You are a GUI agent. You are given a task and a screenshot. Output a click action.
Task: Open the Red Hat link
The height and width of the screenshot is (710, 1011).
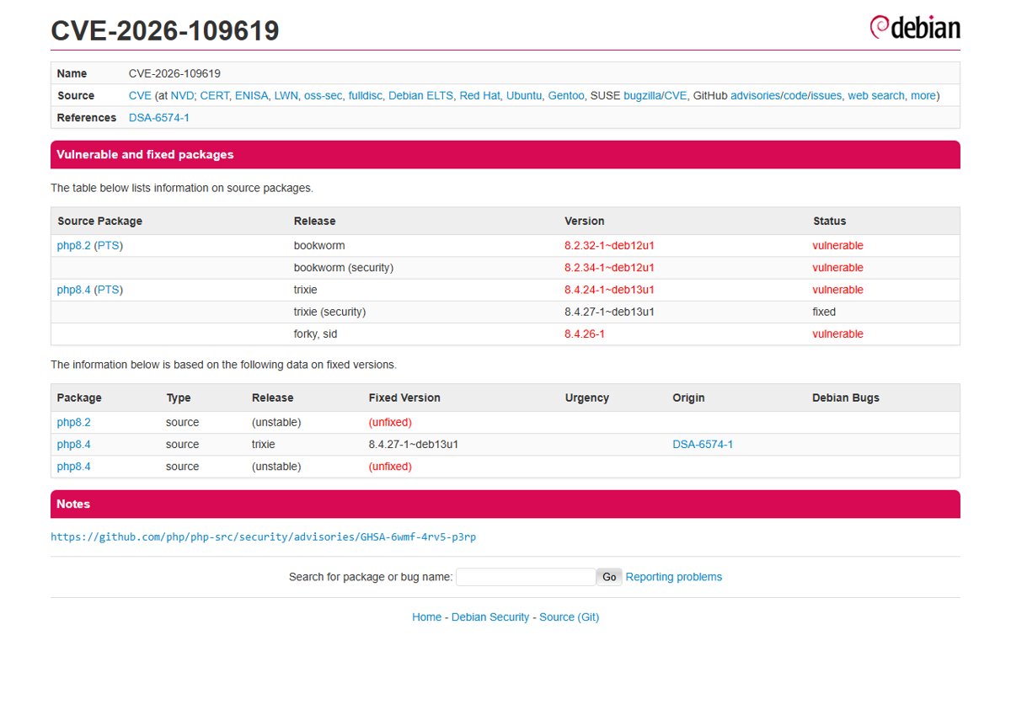click(x=479, y=96)
